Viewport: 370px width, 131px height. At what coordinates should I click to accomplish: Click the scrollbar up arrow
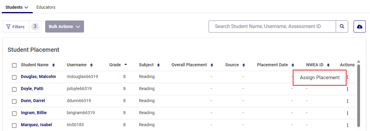point(359,62)
